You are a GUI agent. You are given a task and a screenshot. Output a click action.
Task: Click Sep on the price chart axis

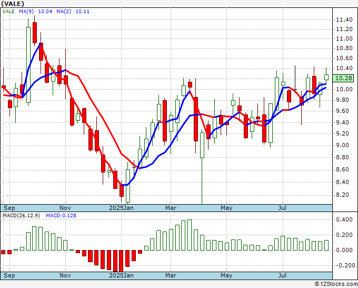tap(9, 208)
